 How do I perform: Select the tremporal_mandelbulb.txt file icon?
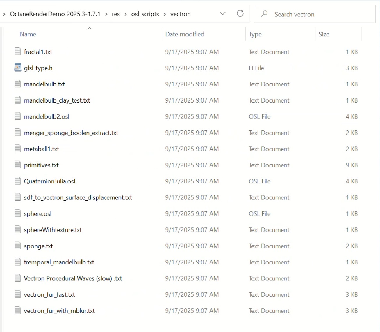18,262
